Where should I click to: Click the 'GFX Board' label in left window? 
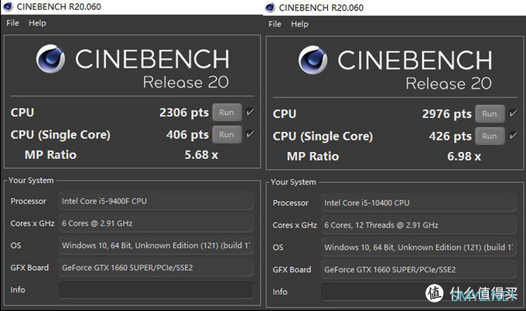click(x=29, y=268)
